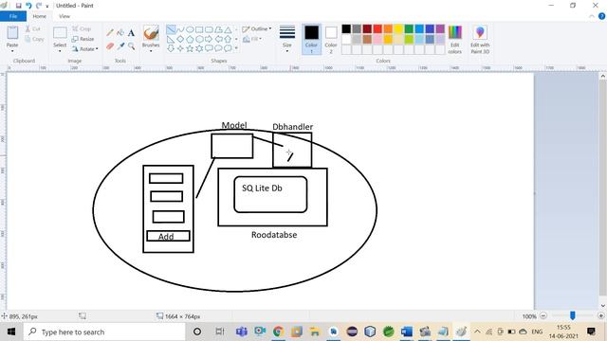Choose the Rounded rectangle shape
Image resolution: width=607 pixels, height=341 pixels.
click(x=209, y=29)
